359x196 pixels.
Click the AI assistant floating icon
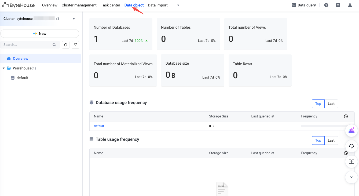click(x=351, y=131)
